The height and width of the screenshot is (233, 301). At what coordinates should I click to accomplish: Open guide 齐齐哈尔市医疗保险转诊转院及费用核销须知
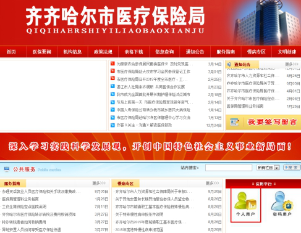(x=38, y=215)
